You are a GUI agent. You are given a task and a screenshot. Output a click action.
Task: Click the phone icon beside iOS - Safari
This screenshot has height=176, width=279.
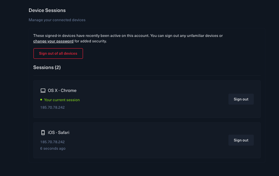click(43, 133)
